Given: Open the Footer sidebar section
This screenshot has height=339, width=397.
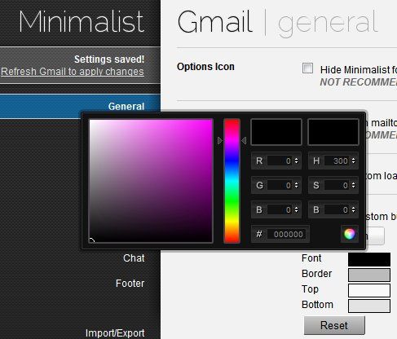Looking at the screenshot, I should (x=130, y=284).
